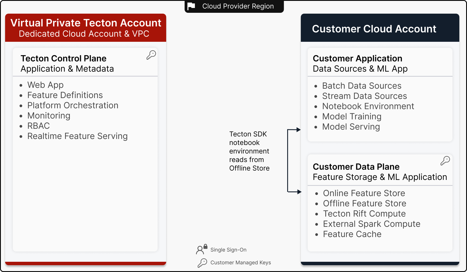Image resolution: width=467 pixels, height=272 pixels.
Task: Click the Single Sign-On legend label
Action: click(x=228, y=250)
